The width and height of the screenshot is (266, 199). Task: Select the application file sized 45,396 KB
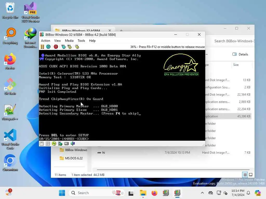tap(228, 116)
